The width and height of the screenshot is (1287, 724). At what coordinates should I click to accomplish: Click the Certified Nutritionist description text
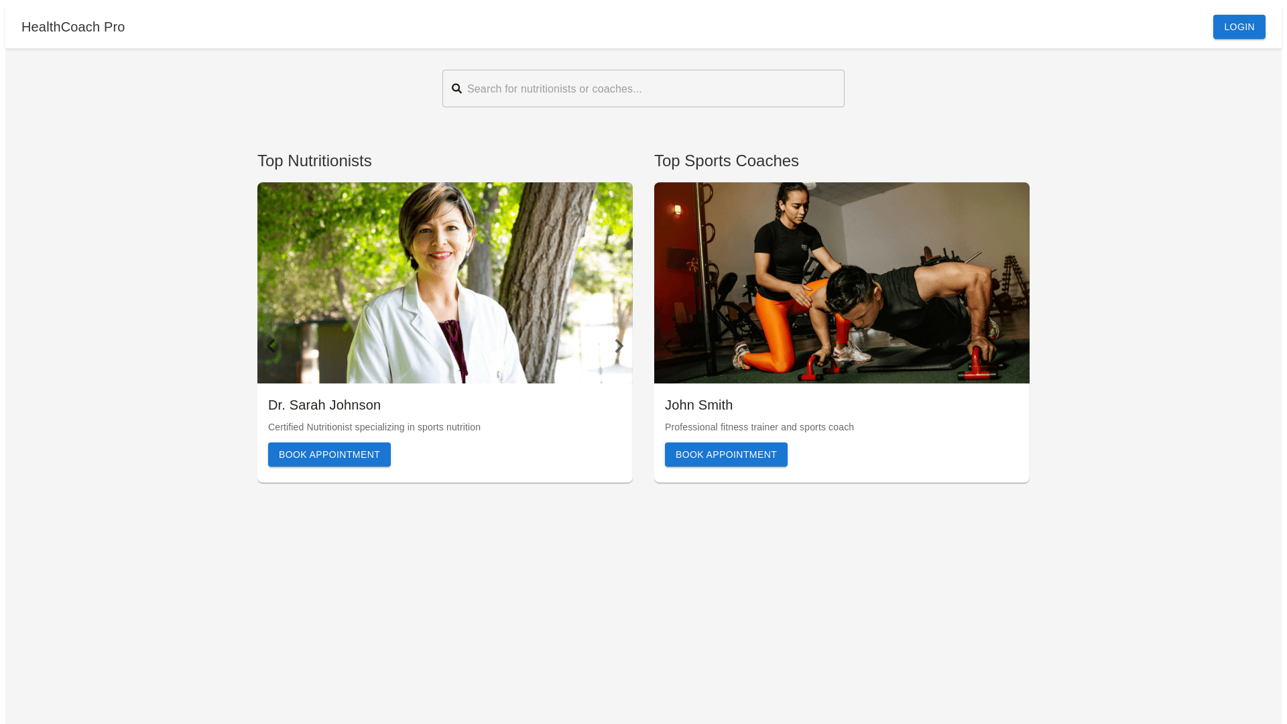[x=374, y=427]
